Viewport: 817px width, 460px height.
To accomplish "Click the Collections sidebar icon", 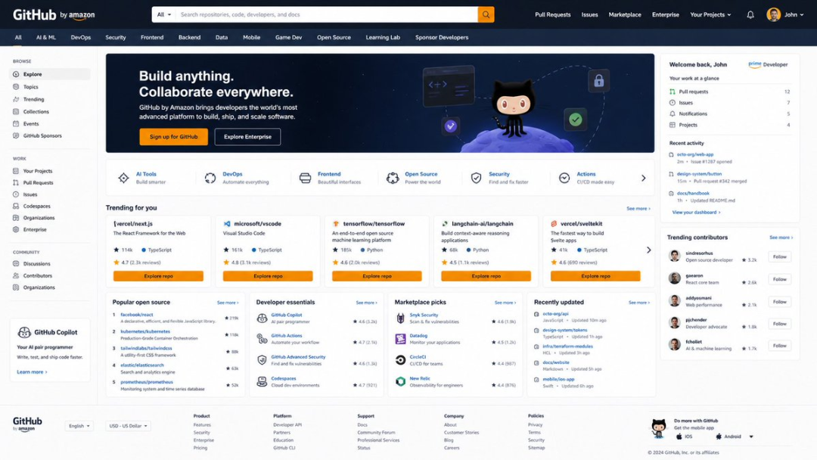I will (16, 111).
